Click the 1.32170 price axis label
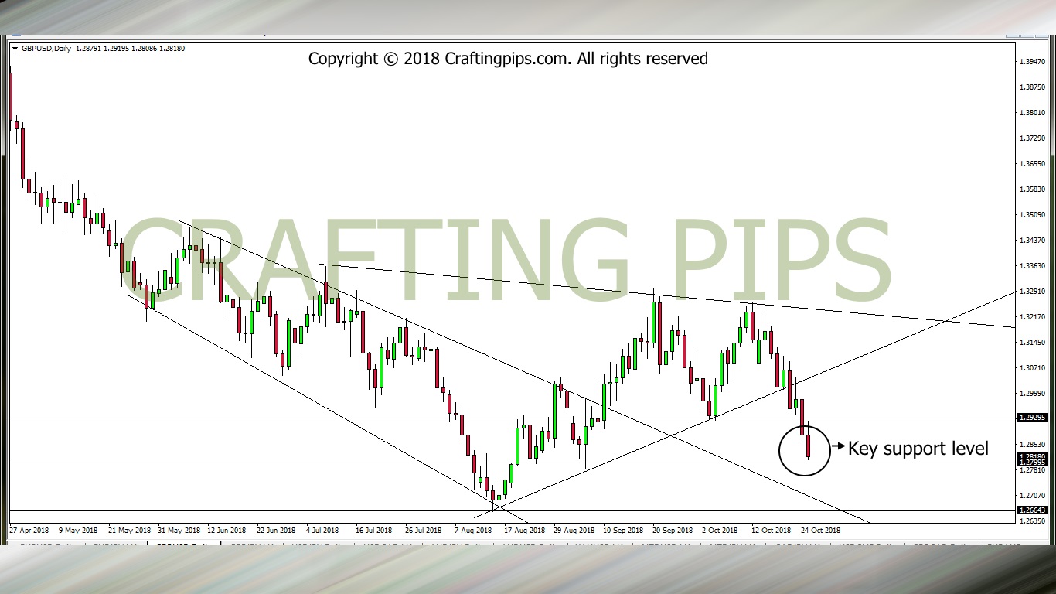1056x594 pixels. coord(1034,317)
